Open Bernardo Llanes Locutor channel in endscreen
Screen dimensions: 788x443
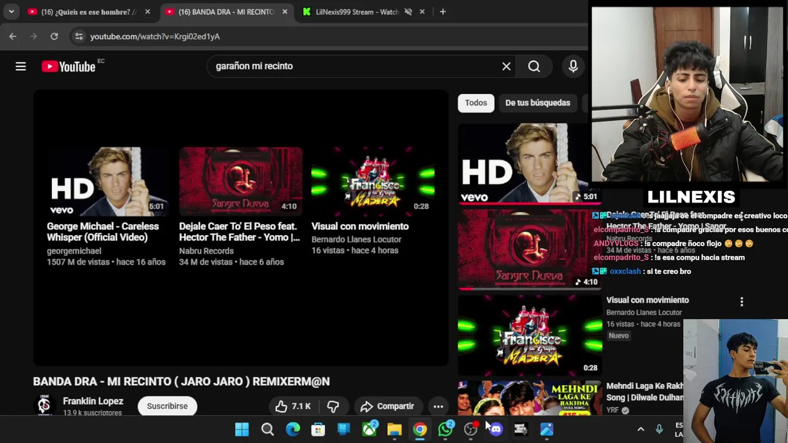356,239
